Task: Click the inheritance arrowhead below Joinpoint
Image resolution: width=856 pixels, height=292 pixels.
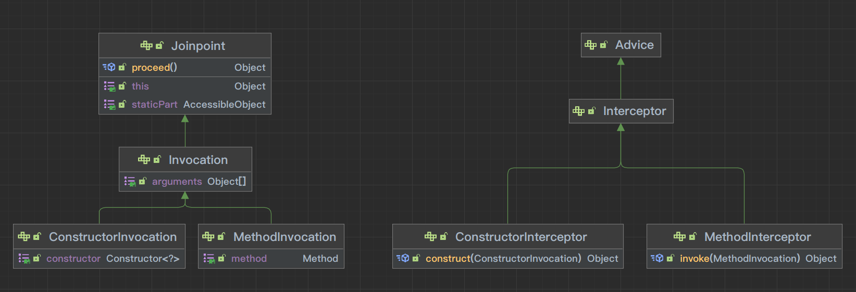Action: [x=185, y=119]
